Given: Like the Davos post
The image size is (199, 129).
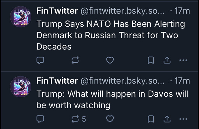Looking at the screenshot, I should click(x=110, y=119).
